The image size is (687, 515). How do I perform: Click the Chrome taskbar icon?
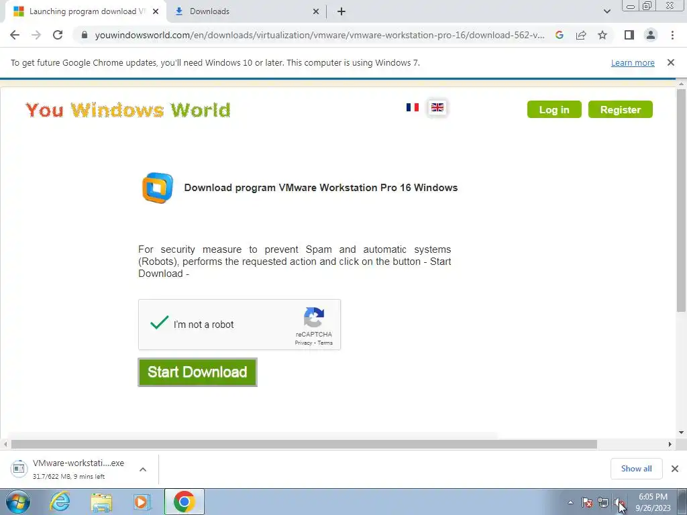[184, 502]
